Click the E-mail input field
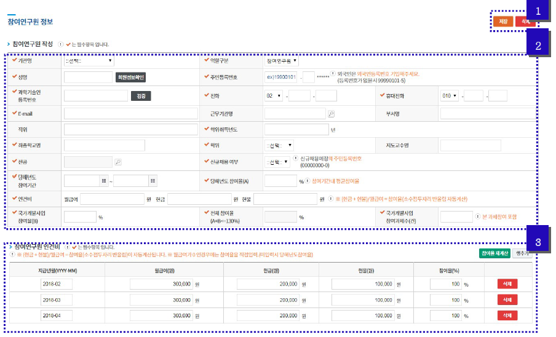The image size is (556, 337). 131,113
